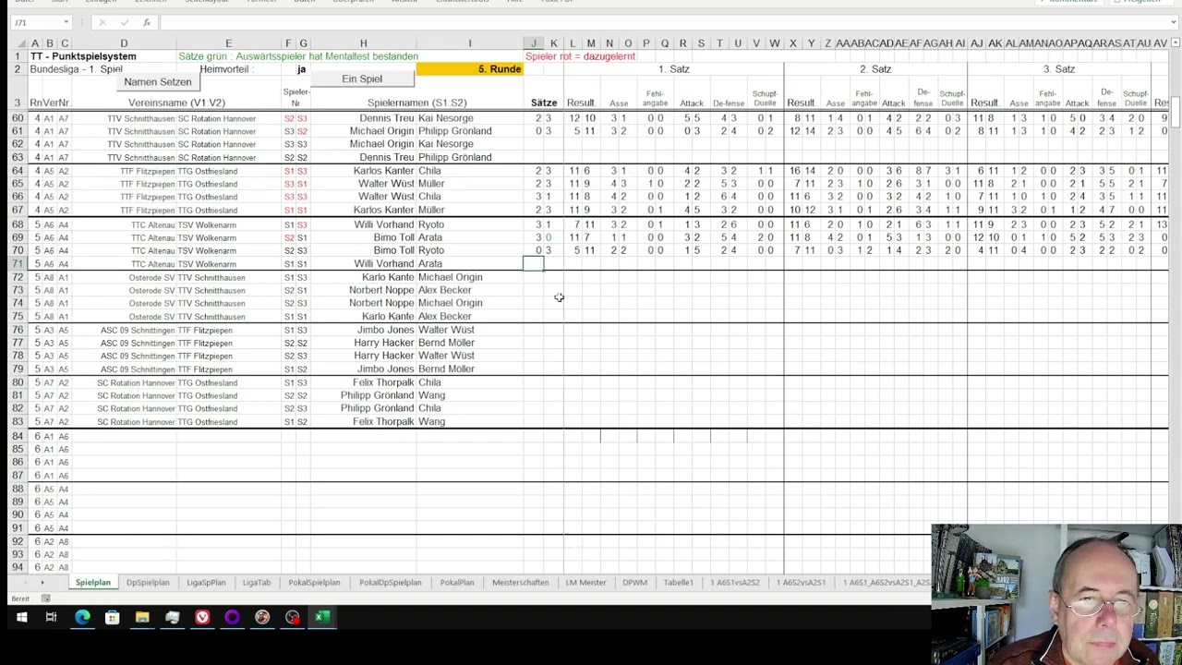The image size is (1182, 665).
Task: Click the sheet tab scroll-right arrow
Action: click(x=42, y=583)
